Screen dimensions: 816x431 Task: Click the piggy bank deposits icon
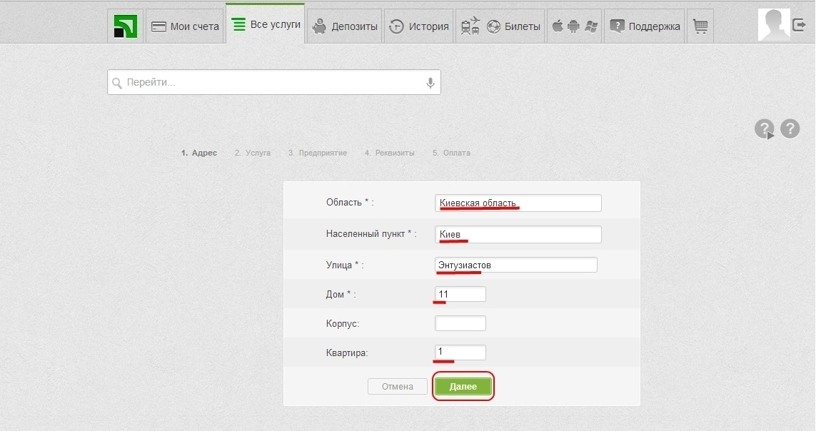pyautogui.click(x=319, y=26)
